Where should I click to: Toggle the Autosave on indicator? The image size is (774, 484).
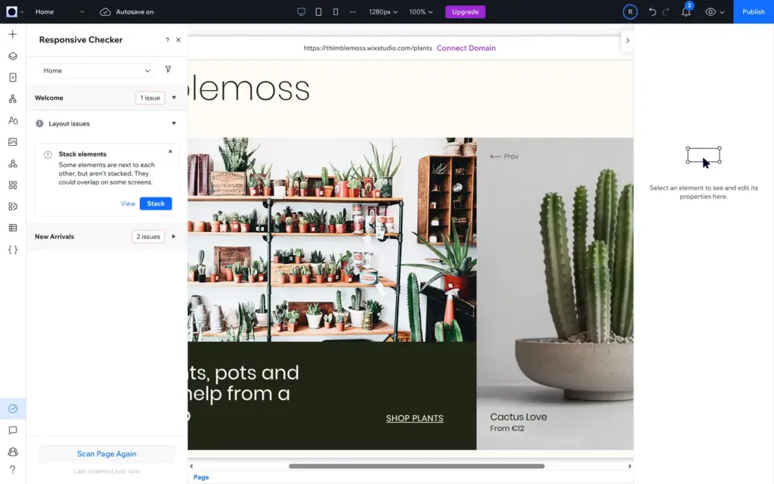pyautogui.click(x=127, y=11)
